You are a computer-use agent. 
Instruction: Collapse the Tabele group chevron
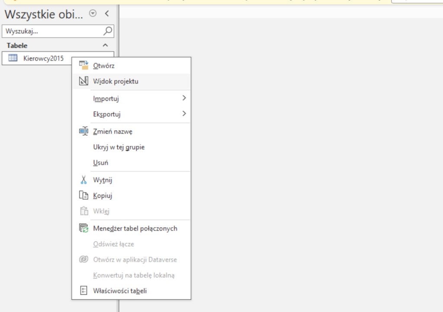point(105,45)
